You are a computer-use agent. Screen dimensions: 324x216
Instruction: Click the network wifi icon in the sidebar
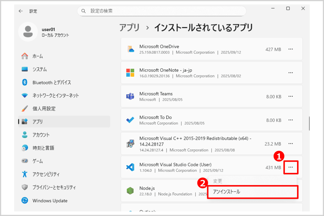pyautogui.click(x=25, y=95)
